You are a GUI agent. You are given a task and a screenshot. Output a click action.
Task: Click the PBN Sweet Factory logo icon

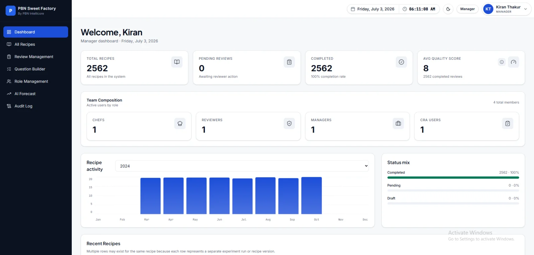[10, 11]
